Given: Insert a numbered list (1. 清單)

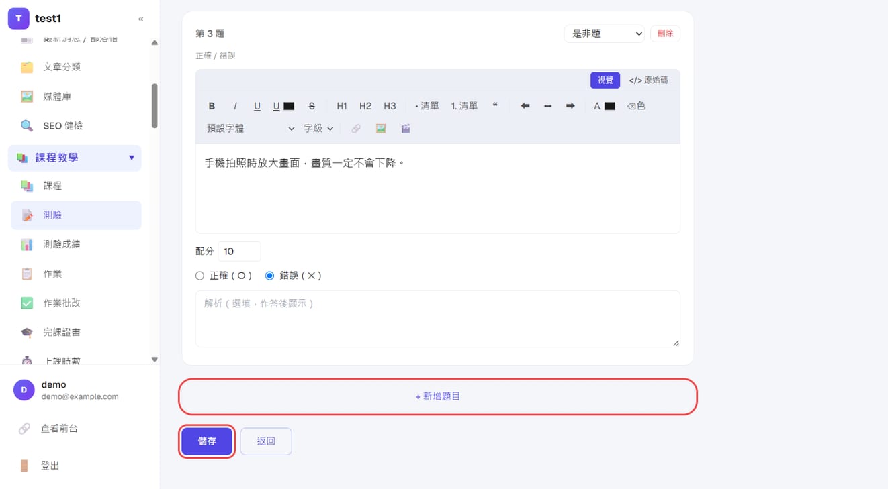Looking at the screenshot, I should pos(464,106).
